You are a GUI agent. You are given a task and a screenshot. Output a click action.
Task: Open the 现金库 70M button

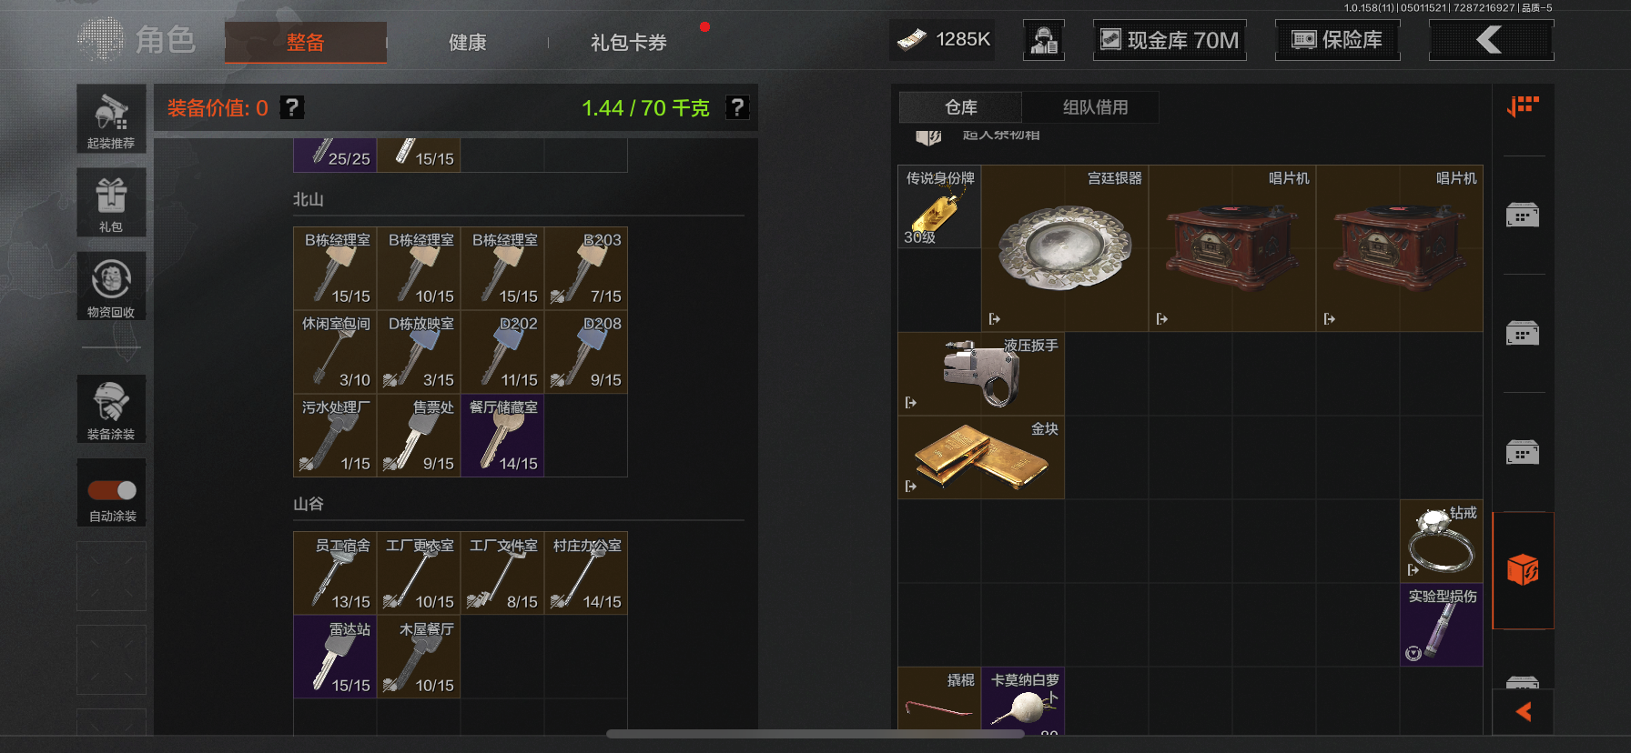[x=1170, y=40]
